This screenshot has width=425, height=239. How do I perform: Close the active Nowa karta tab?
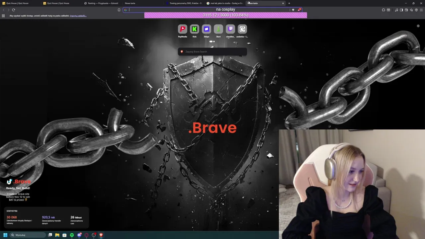click(283, 3)
